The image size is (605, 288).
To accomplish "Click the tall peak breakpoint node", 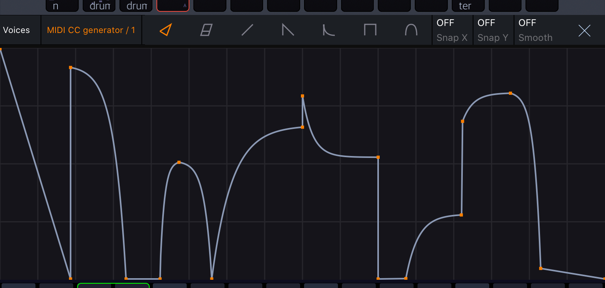I will 302,95.
